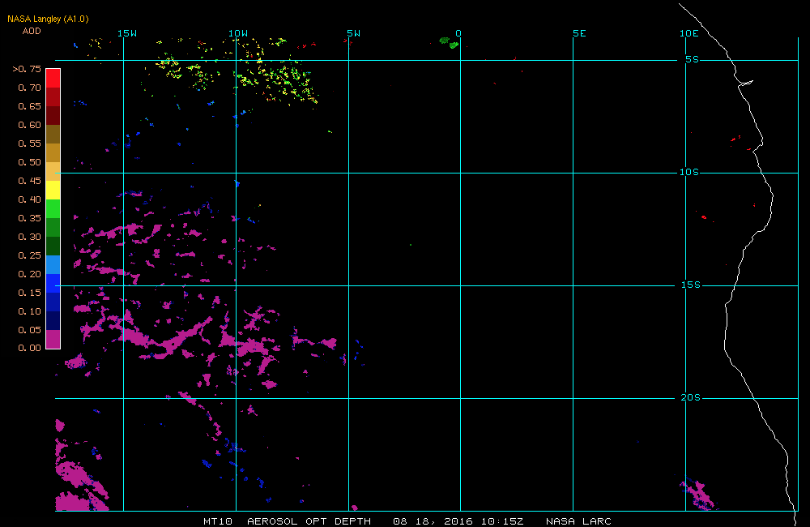
Task: Click 'AEROSOL OPT DEPTH' caption text
Action: 309,521
